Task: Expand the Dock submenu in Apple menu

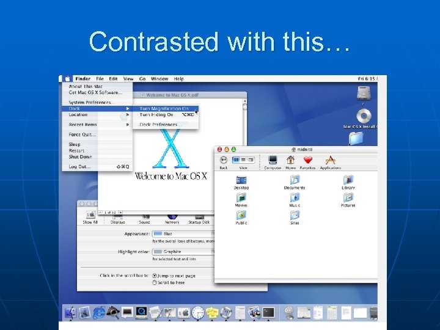Action: (97, 109)
